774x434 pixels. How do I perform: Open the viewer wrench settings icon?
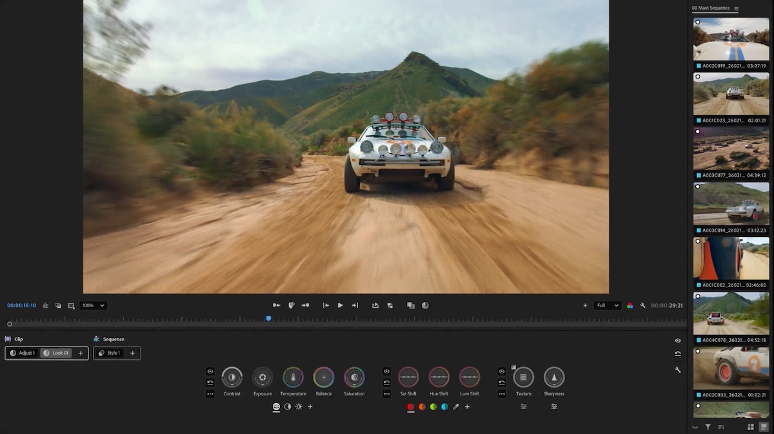642,305
